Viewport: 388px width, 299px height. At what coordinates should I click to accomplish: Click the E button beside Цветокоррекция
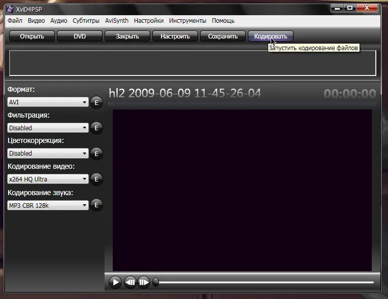point(96,154)
